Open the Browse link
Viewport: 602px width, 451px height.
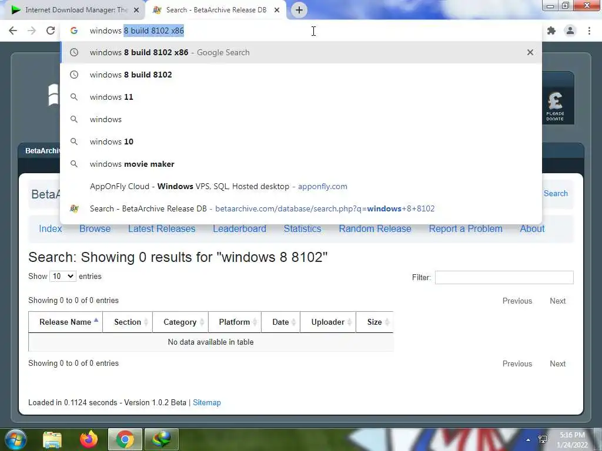(95, 228)
